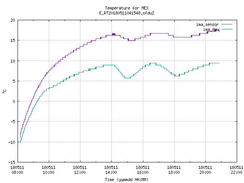
Task: Click the end of the green curve near 21:00
Action: 218,63
